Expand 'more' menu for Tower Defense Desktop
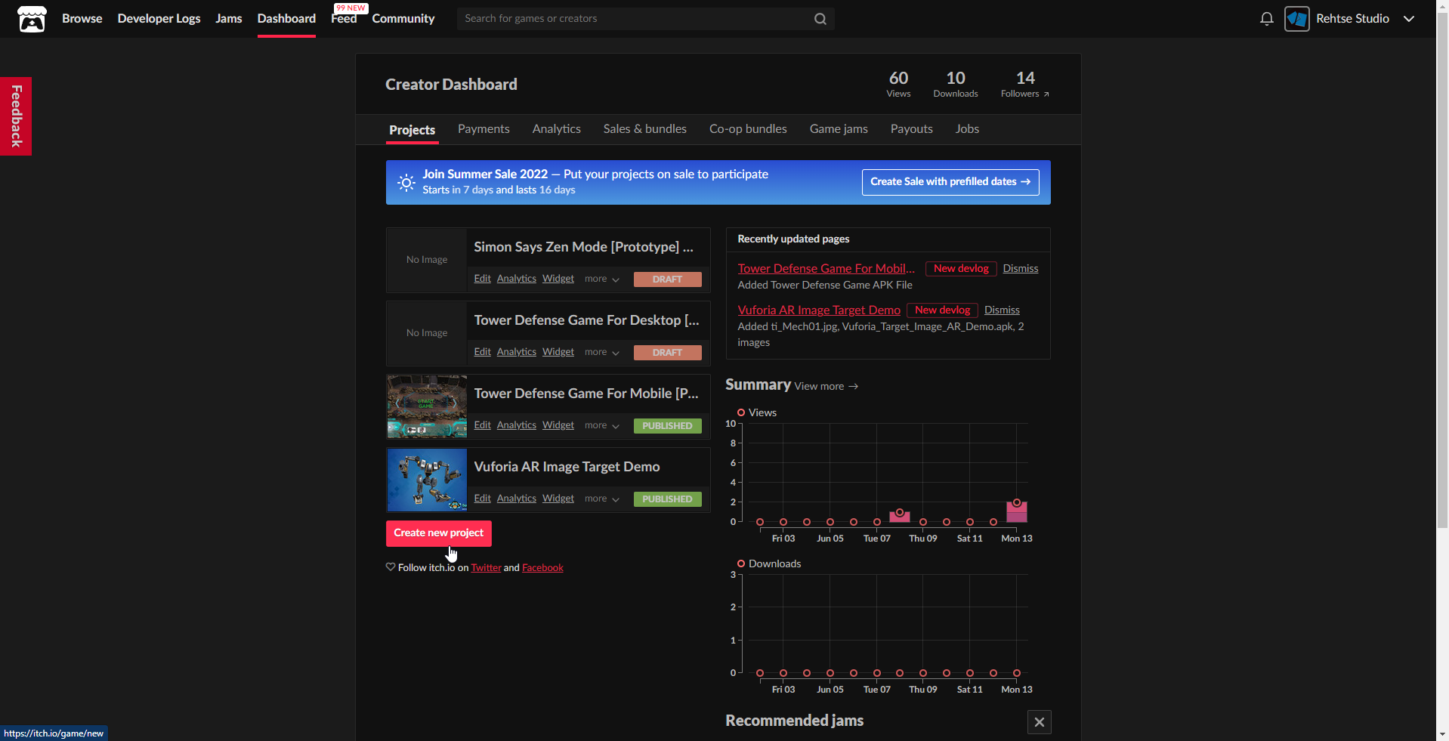The width and height of the screenshot is (1449, 741). click(602, 352)
